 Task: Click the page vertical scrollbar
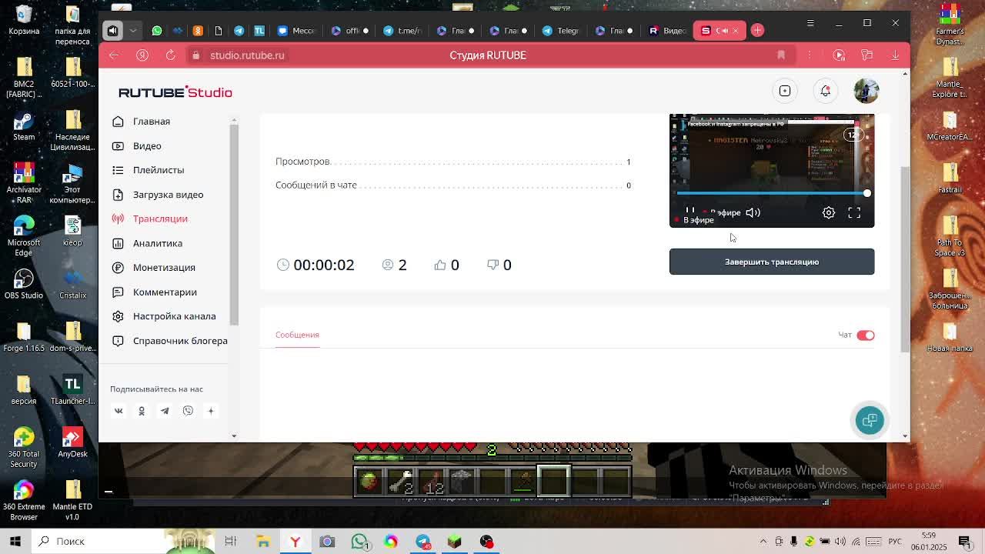pos(905,259)
